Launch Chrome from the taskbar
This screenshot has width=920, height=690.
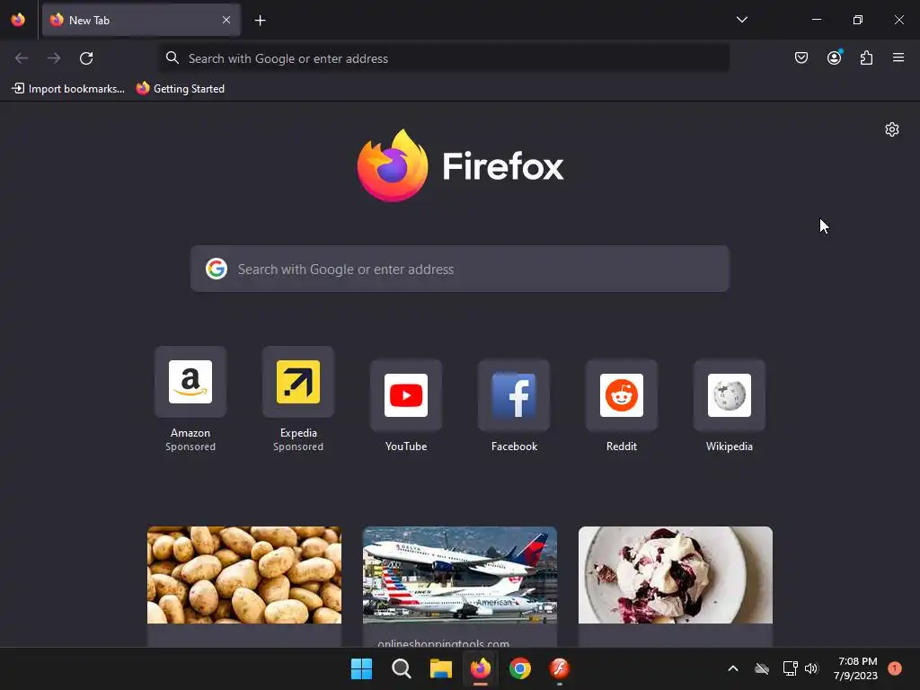pyautogui.click(x=520, y=668)
